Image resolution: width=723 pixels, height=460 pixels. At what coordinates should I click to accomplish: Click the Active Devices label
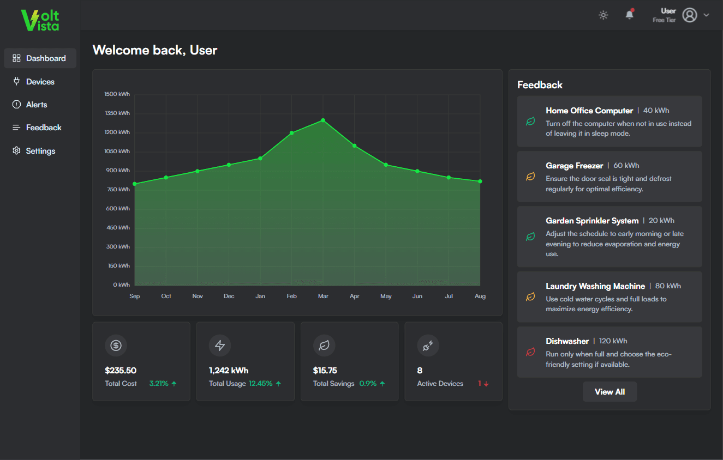tap(440, 384)
